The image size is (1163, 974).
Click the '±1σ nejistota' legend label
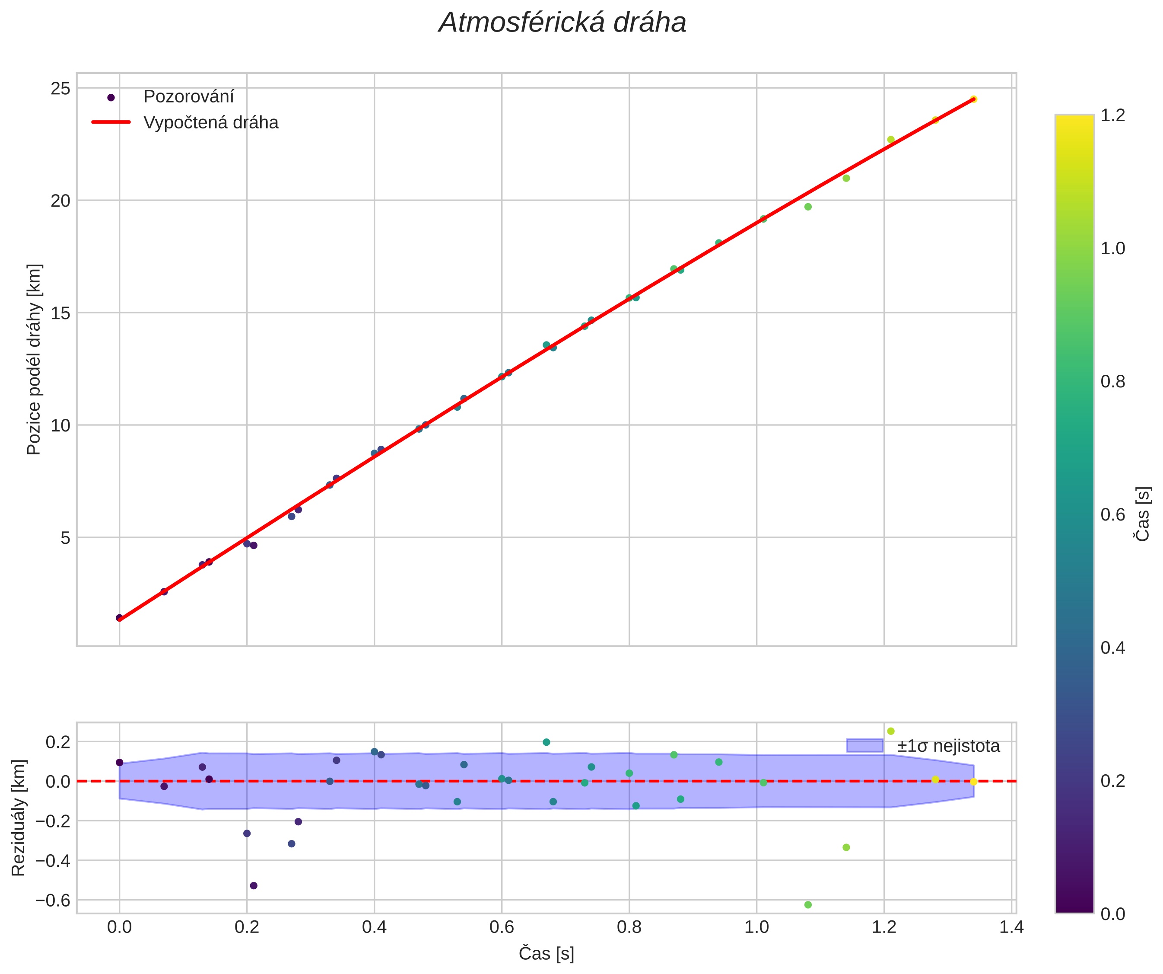(x=948, y=746)
